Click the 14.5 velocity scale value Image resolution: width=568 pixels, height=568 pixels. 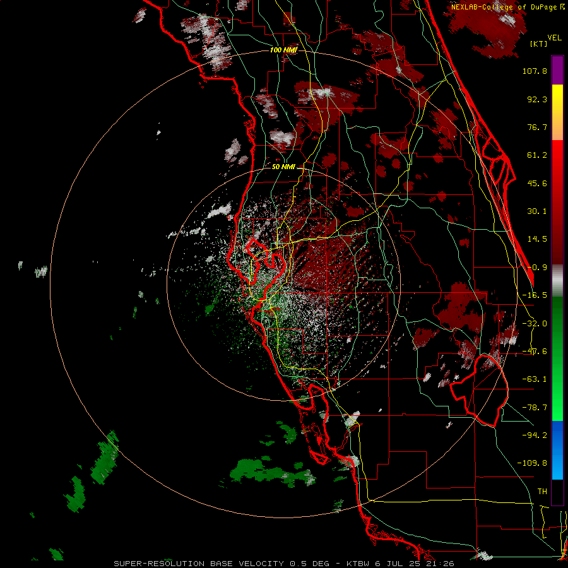pyautogui.click(x=537, y=239)
